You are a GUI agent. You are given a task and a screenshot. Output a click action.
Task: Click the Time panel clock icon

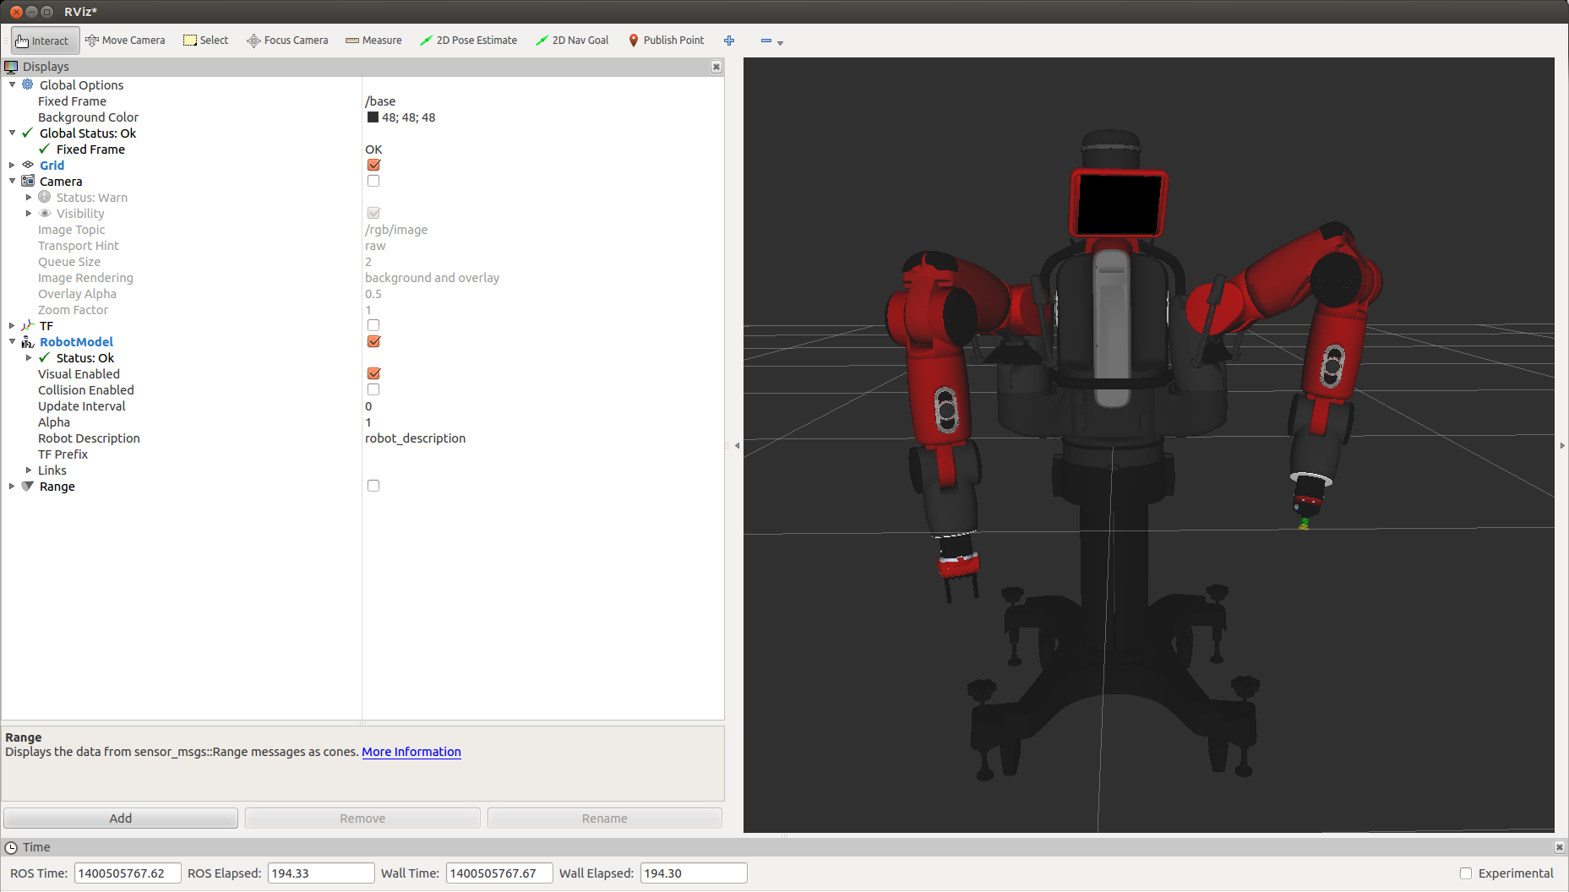click(x=11, y=847)
